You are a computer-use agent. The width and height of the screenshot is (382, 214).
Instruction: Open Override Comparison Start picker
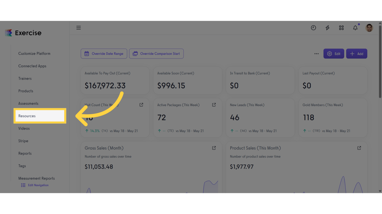tap(156, 54)
